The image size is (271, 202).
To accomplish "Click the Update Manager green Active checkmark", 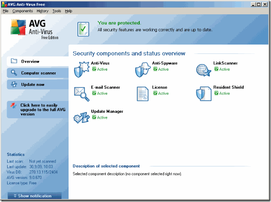I will [94, 117].
